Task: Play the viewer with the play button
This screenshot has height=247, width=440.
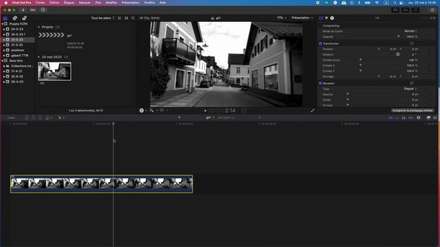Action: click(206, 111)
